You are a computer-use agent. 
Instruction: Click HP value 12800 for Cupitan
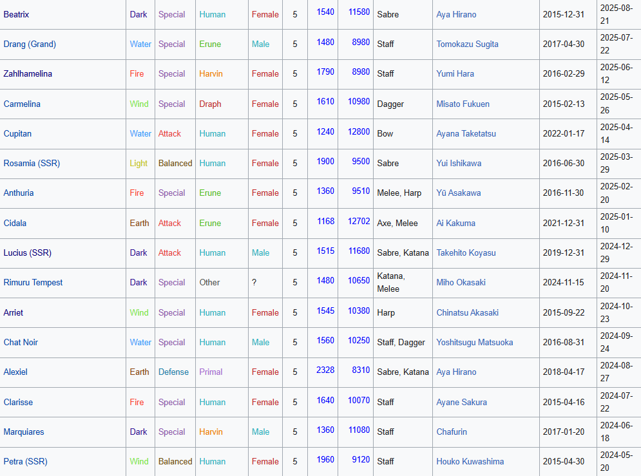(359, 131)
